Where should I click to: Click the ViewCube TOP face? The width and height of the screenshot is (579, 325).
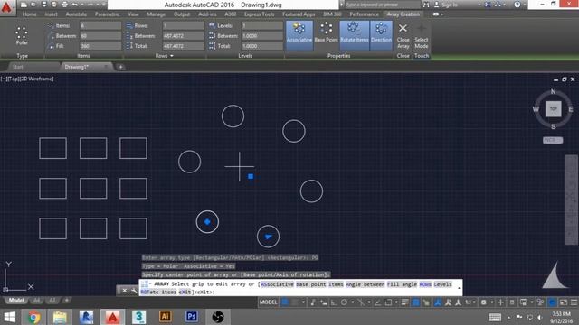click(x=553, y=109)
